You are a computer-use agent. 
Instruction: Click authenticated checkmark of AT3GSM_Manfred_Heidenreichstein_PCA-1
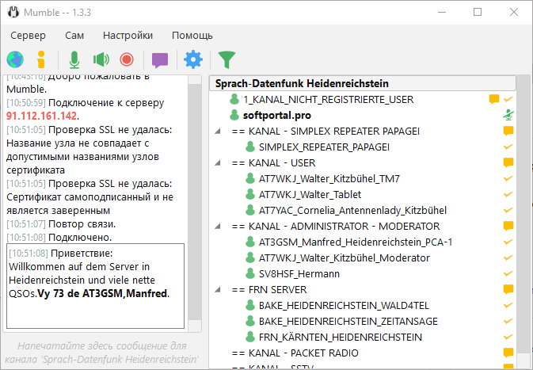(508, 242)
